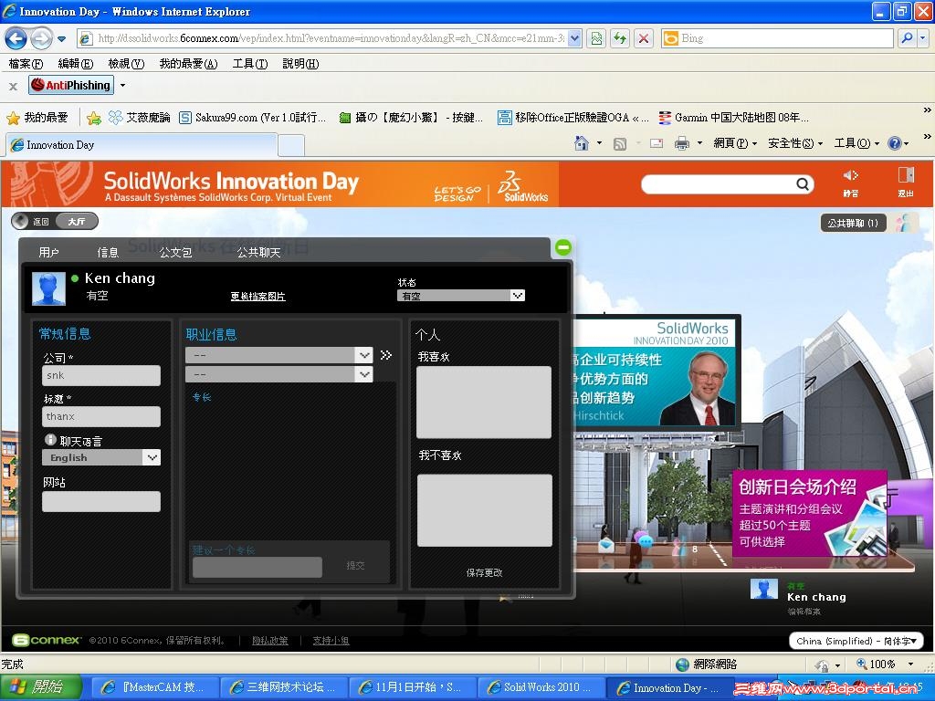Open the 檢視(V) menu
The height and width of the screenshot is (701, 935).
point(126,63)
